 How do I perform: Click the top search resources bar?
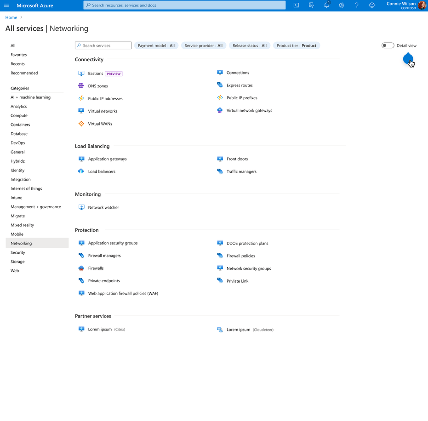184,6
